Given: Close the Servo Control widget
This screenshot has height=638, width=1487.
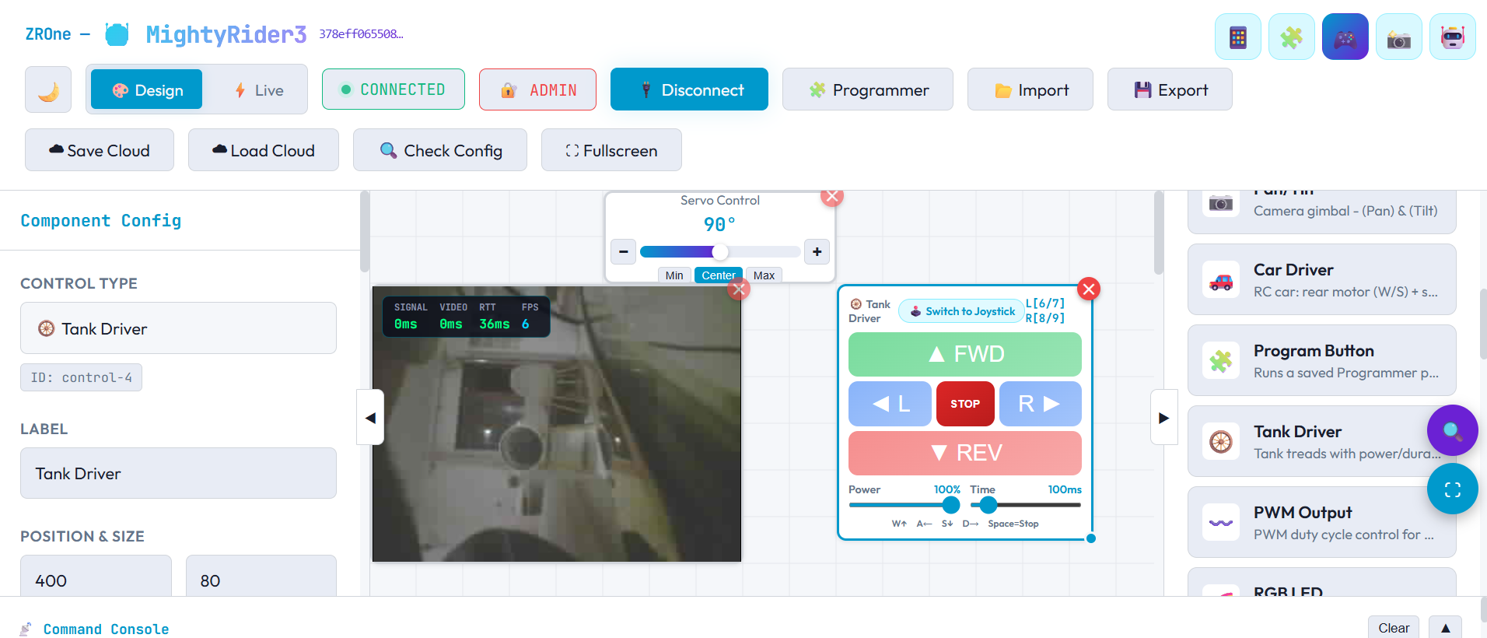Looking at the screenshot, I should point(832,196).
